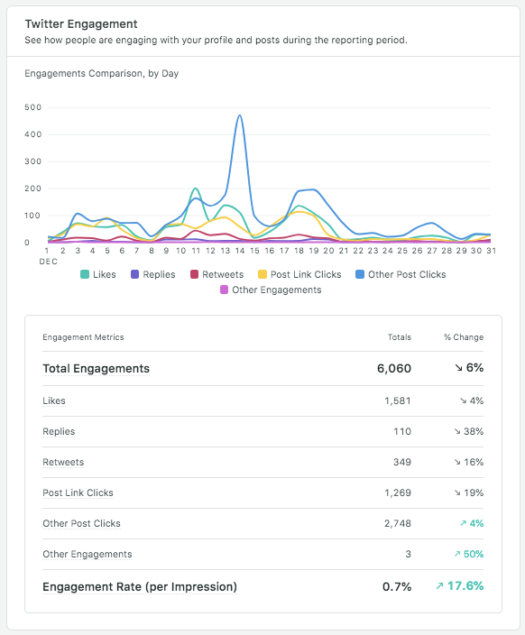Click the Other Engagements pink swatch

tap(224, 290)
